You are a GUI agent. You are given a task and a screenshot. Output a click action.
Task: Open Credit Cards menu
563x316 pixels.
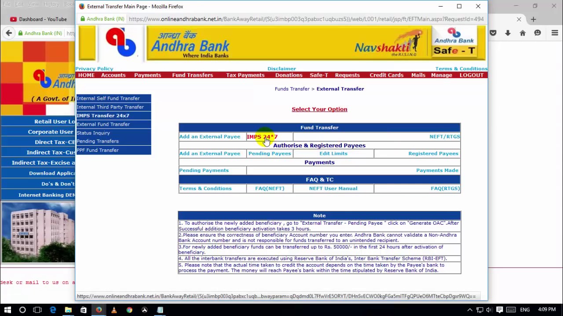387,75
